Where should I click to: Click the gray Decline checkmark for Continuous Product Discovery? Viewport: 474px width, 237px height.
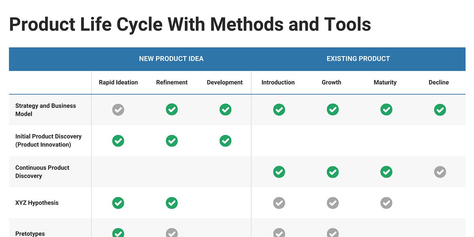point(440,172)
